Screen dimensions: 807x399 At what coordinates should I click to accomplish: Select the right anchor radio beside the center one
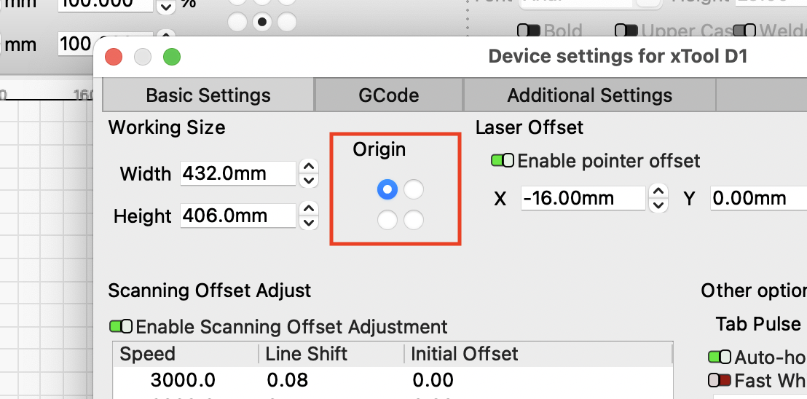coord(287,22)
